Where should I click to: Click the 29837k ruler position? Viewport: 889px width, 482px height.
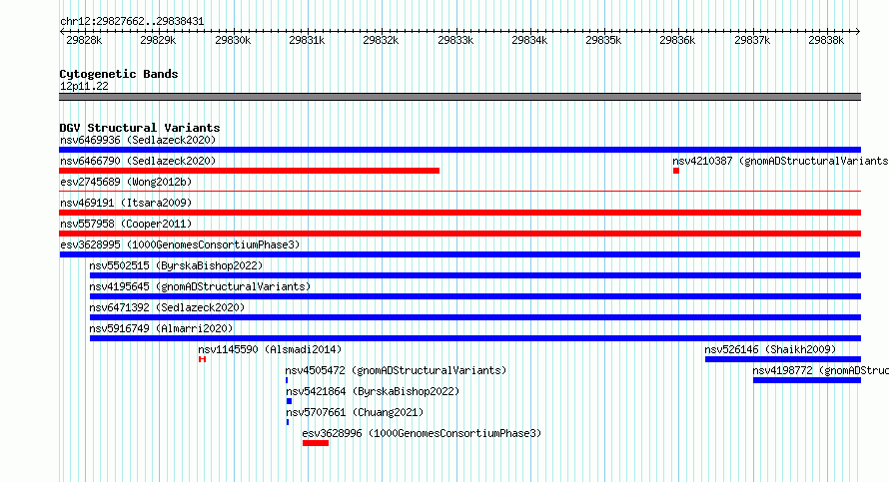coord(752,40)
